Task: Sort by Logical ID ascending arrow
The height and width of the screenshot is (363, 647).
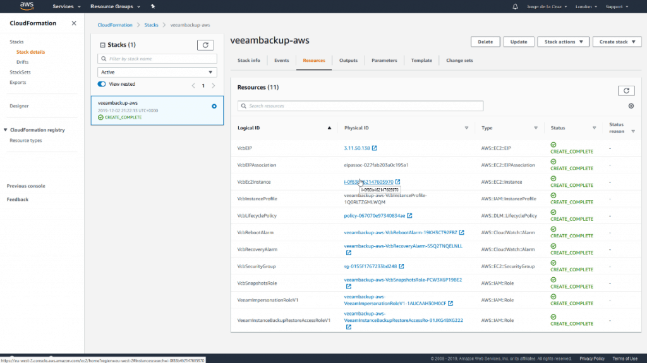Action: pos(329,128)
